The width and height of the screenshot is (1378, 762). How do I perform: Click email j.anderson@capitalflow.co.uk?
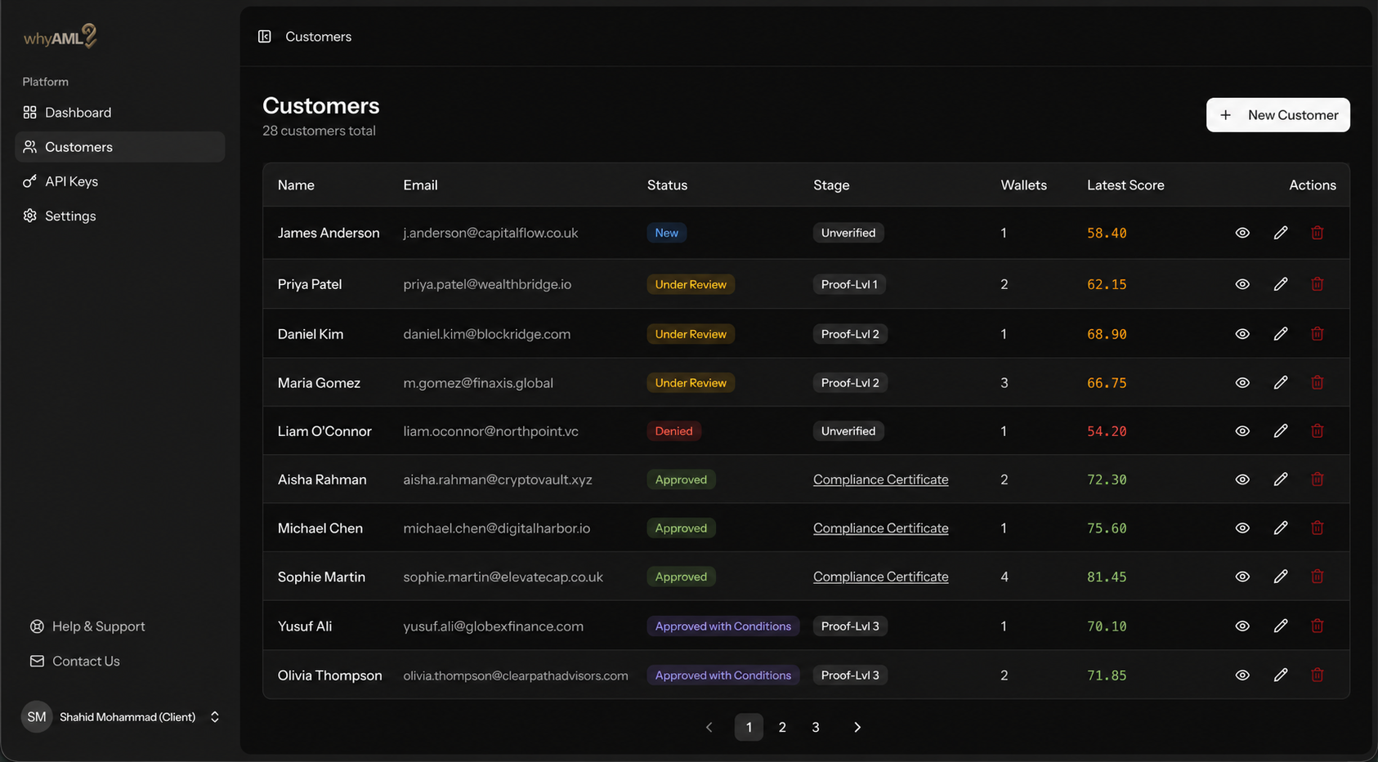click(x=490, y=233)
